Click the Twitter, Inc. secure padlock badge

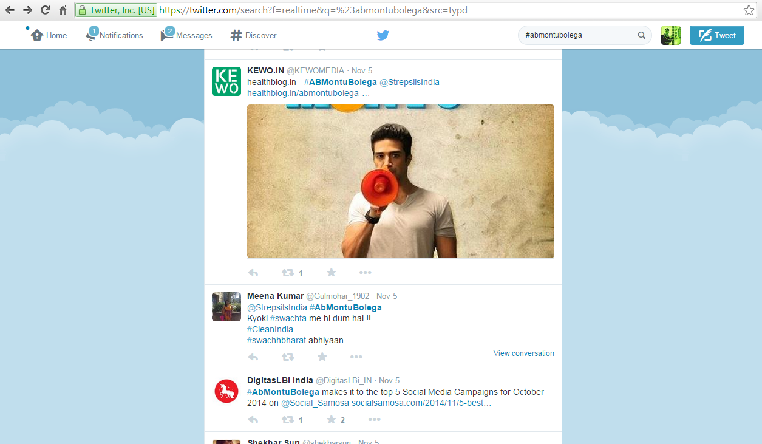pos(116,10)
